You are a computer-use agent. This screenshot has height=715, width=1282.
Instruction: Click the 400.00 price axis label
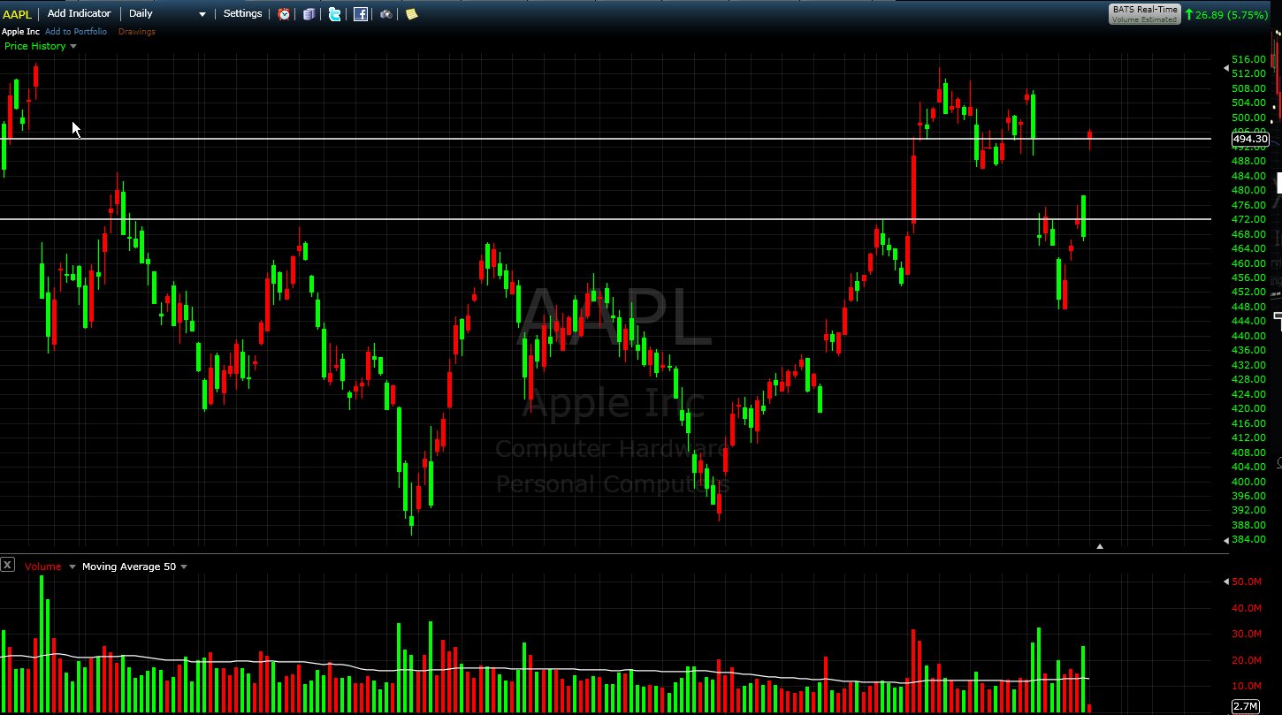point(1248,481)
